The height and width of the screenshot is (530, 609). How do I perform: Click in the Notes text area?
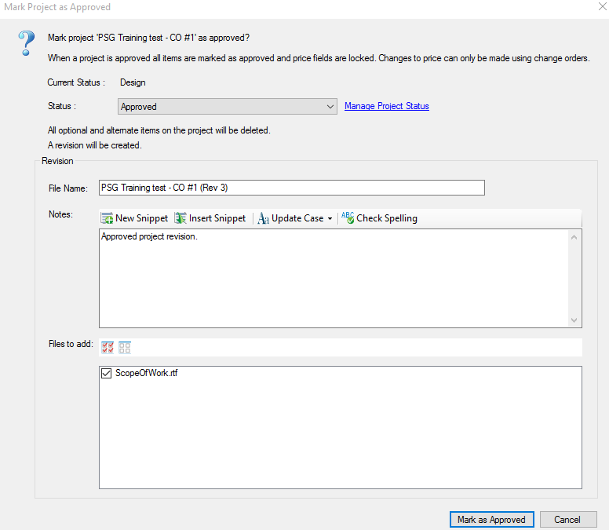334,278
